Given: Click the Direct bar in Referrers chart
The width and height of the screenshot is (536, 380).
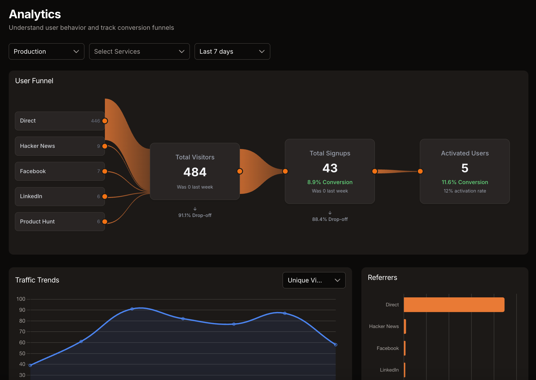Looking at the screenshot, I should [454, 304].
